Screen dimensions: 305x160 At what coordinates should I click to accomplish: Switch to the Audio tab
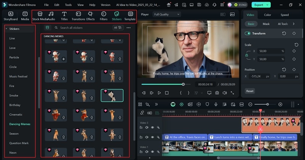coord(51,16)
